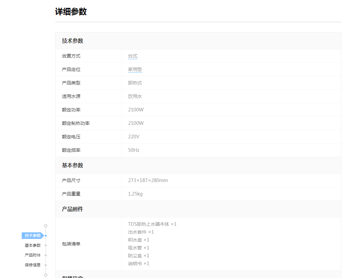Select 技术参数 in the side navigation
This screenshot has width=343, height=278.
pyautogui.click(x=33, y=236)
